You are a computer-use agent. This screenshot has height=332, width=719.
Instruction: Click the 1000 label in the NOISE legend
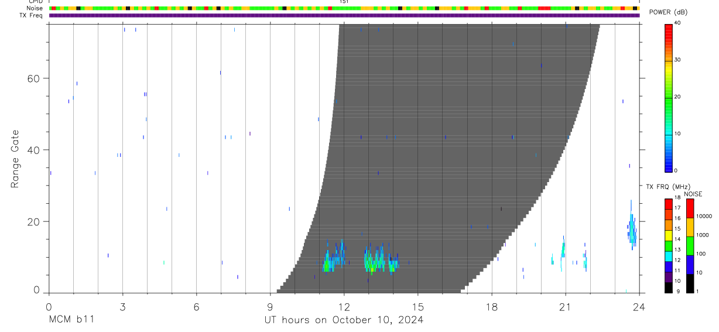click(703, 235)
